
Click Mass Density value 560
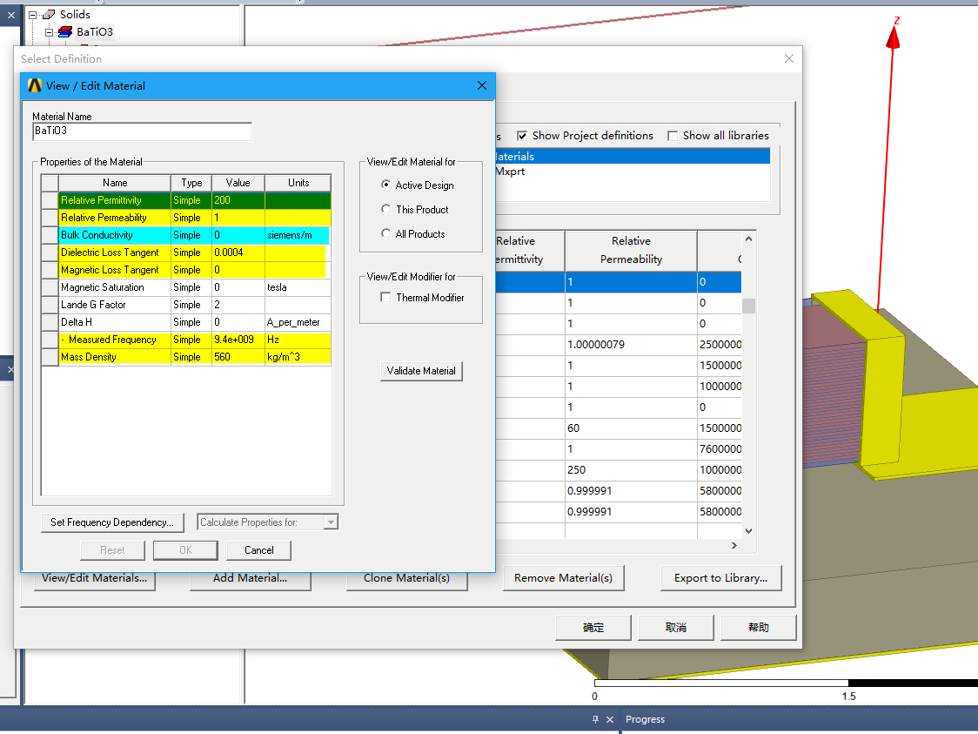[x=238, y=358]
